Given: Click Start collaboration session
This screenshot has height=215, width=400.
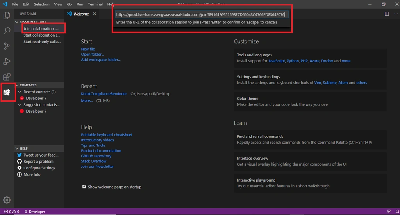Looking at the screenshot, I should tap(42, 35).
